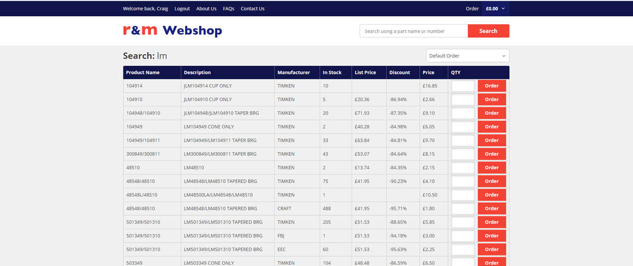Expand the order total £0.00 dropdown
The image size is (633, 266).
pyautogui.click(x=496, y=8)
